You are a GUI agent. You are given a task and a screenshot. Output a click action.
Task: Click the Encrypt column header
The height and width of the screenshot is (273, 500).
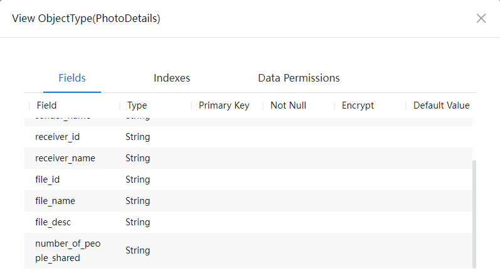358,105
